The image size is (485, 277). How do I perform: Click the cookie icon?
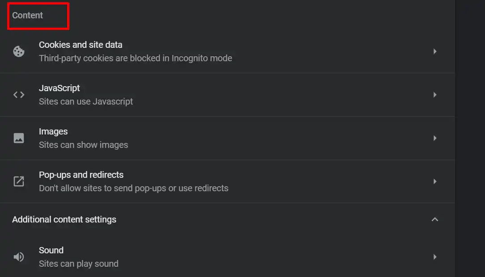tap(18, 51)
